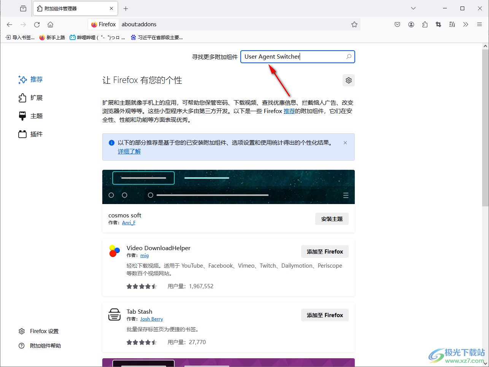This screenshot has height=367, width=489.
Task: Click the Video DownloadHelper colored balls icon
Action: coord(114,251)
